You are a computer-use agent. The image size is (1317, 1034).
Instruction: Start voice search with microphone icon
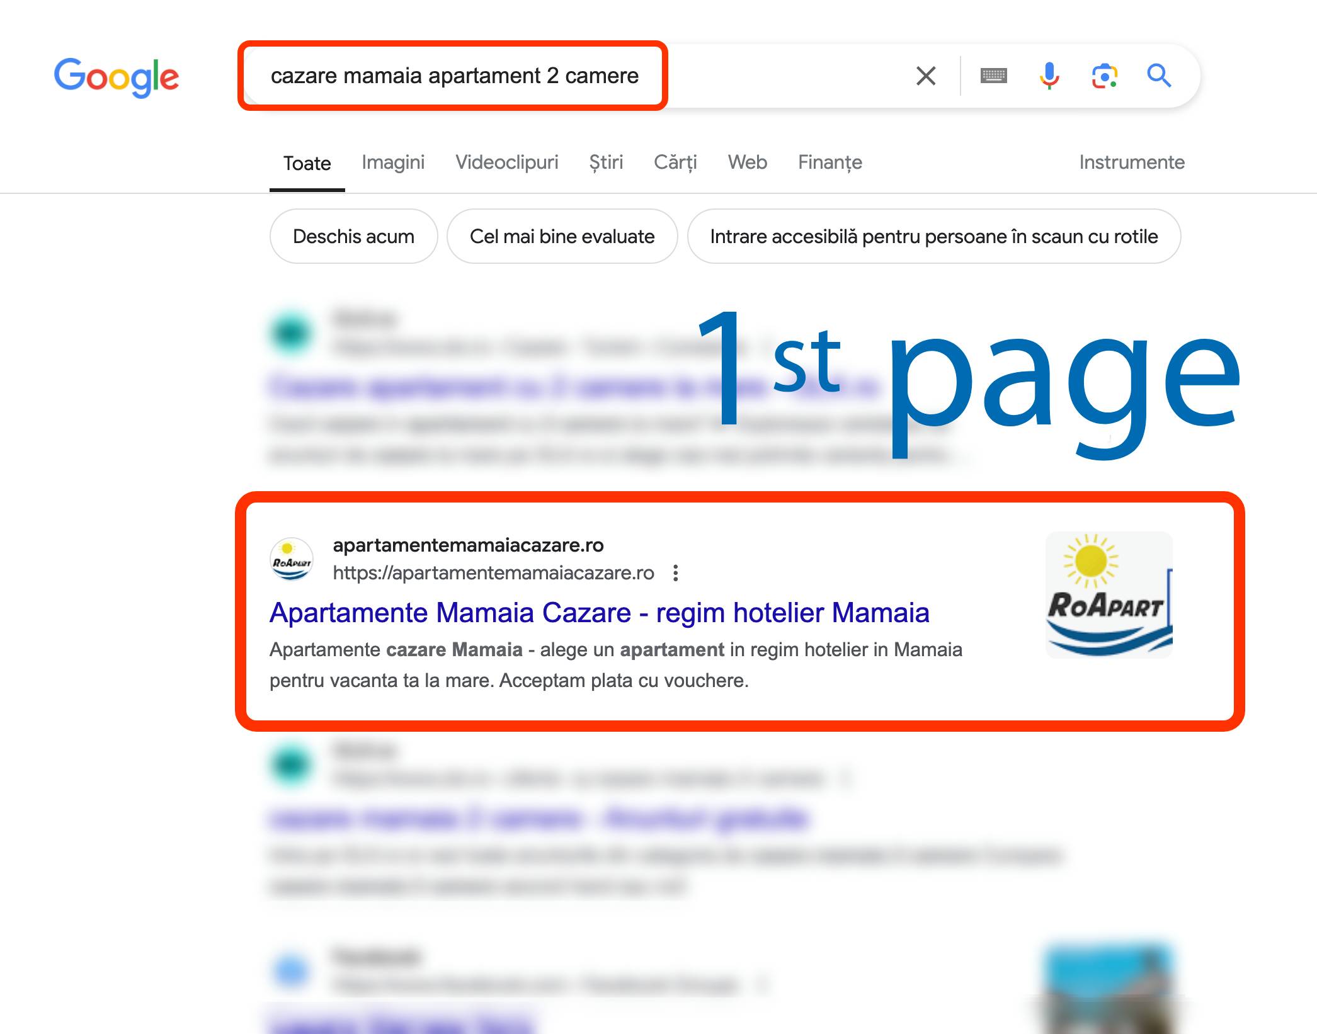(x=1049, y=76)
